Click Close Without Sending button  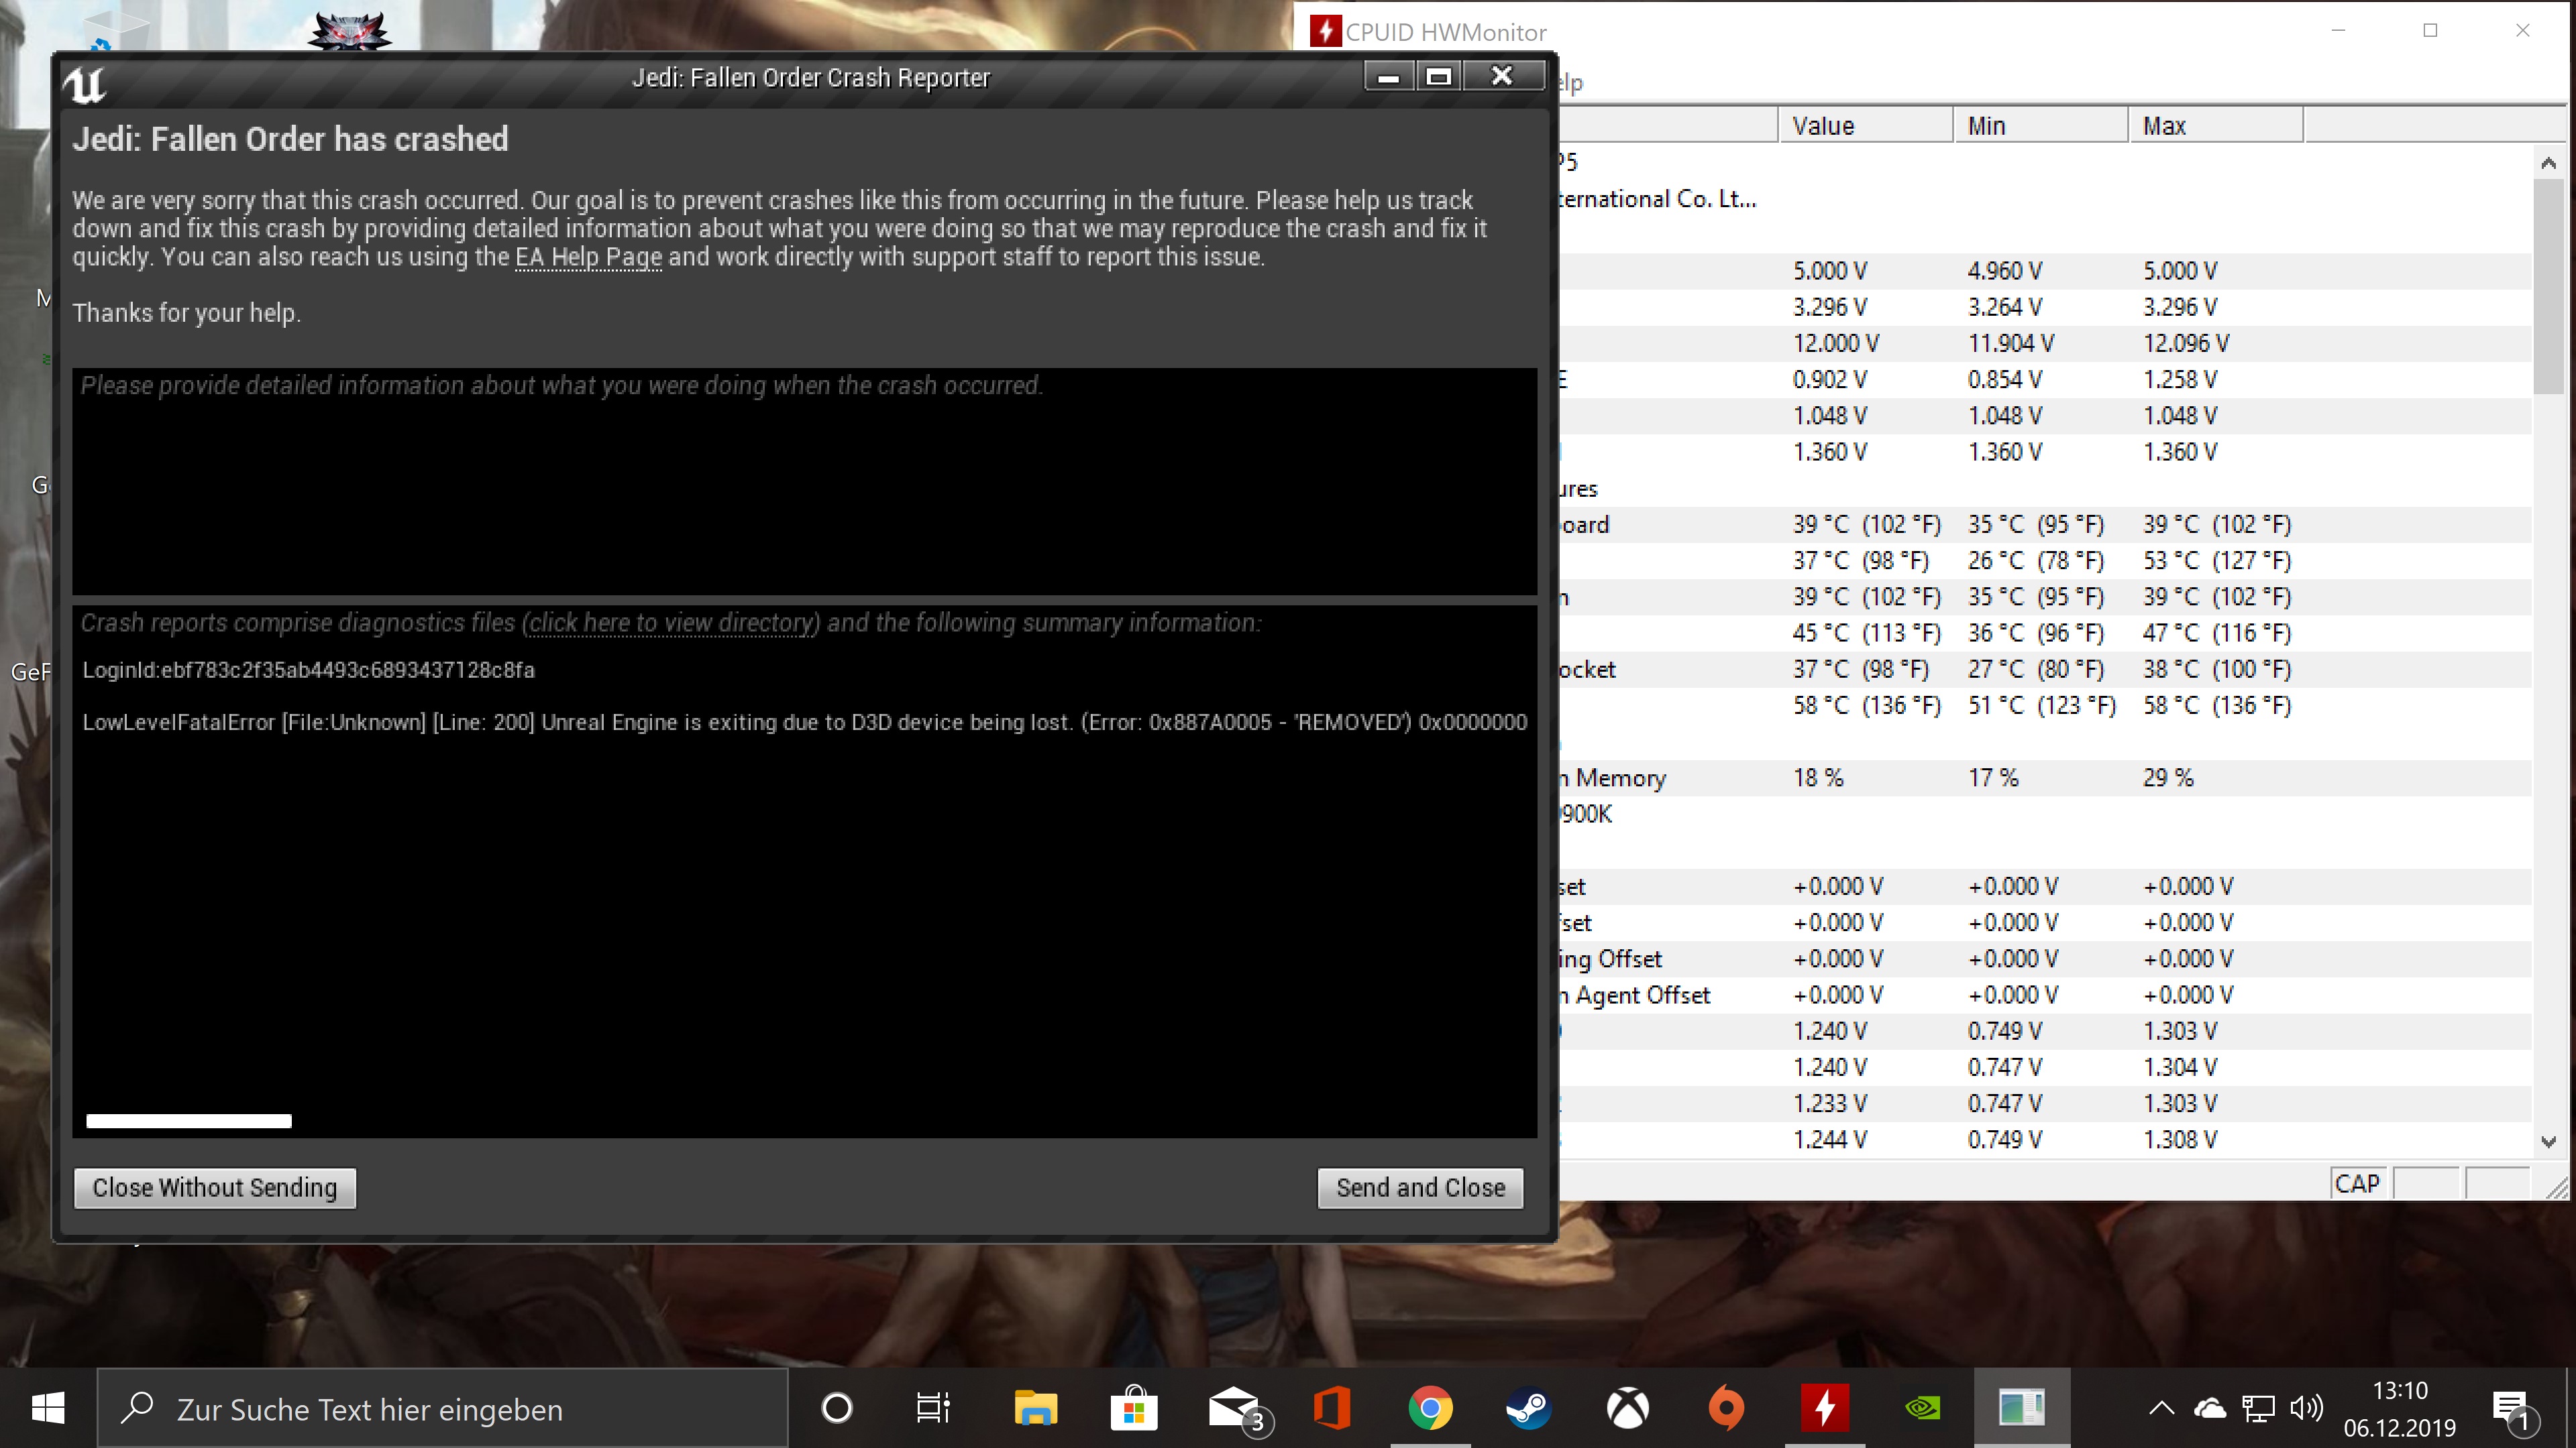[x=215, y=1188]
